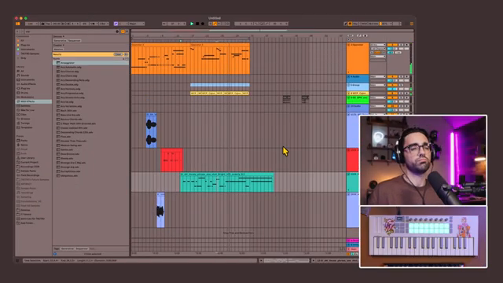Click the Arrangement Record button
The image size is (503, 283).
(203, 24)
